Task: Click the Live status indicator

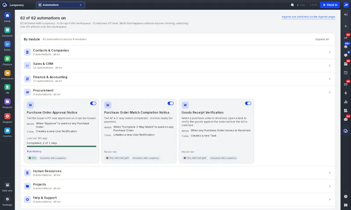Action: click(301, 5)
